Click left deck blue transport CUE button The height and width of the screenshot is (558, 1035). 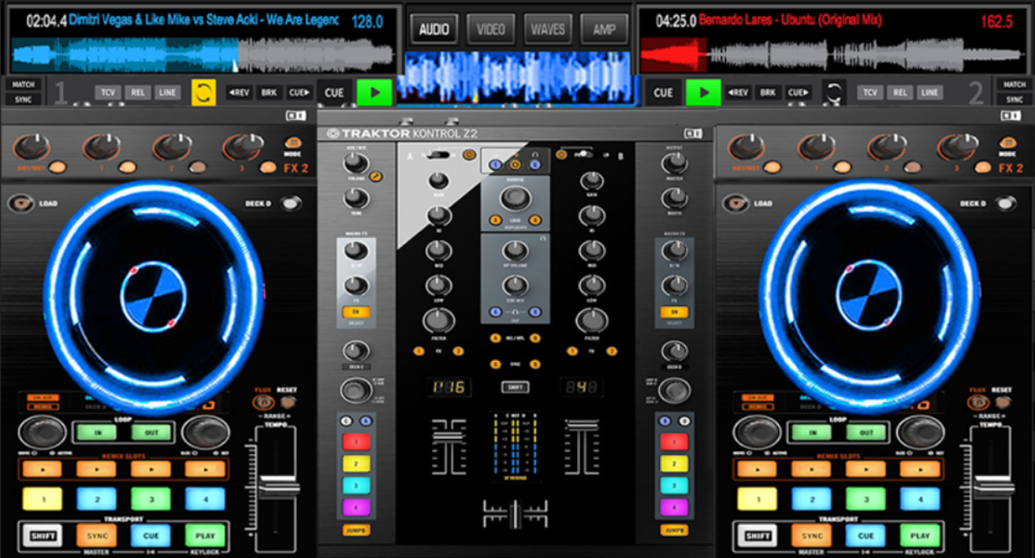coord(151,536)
